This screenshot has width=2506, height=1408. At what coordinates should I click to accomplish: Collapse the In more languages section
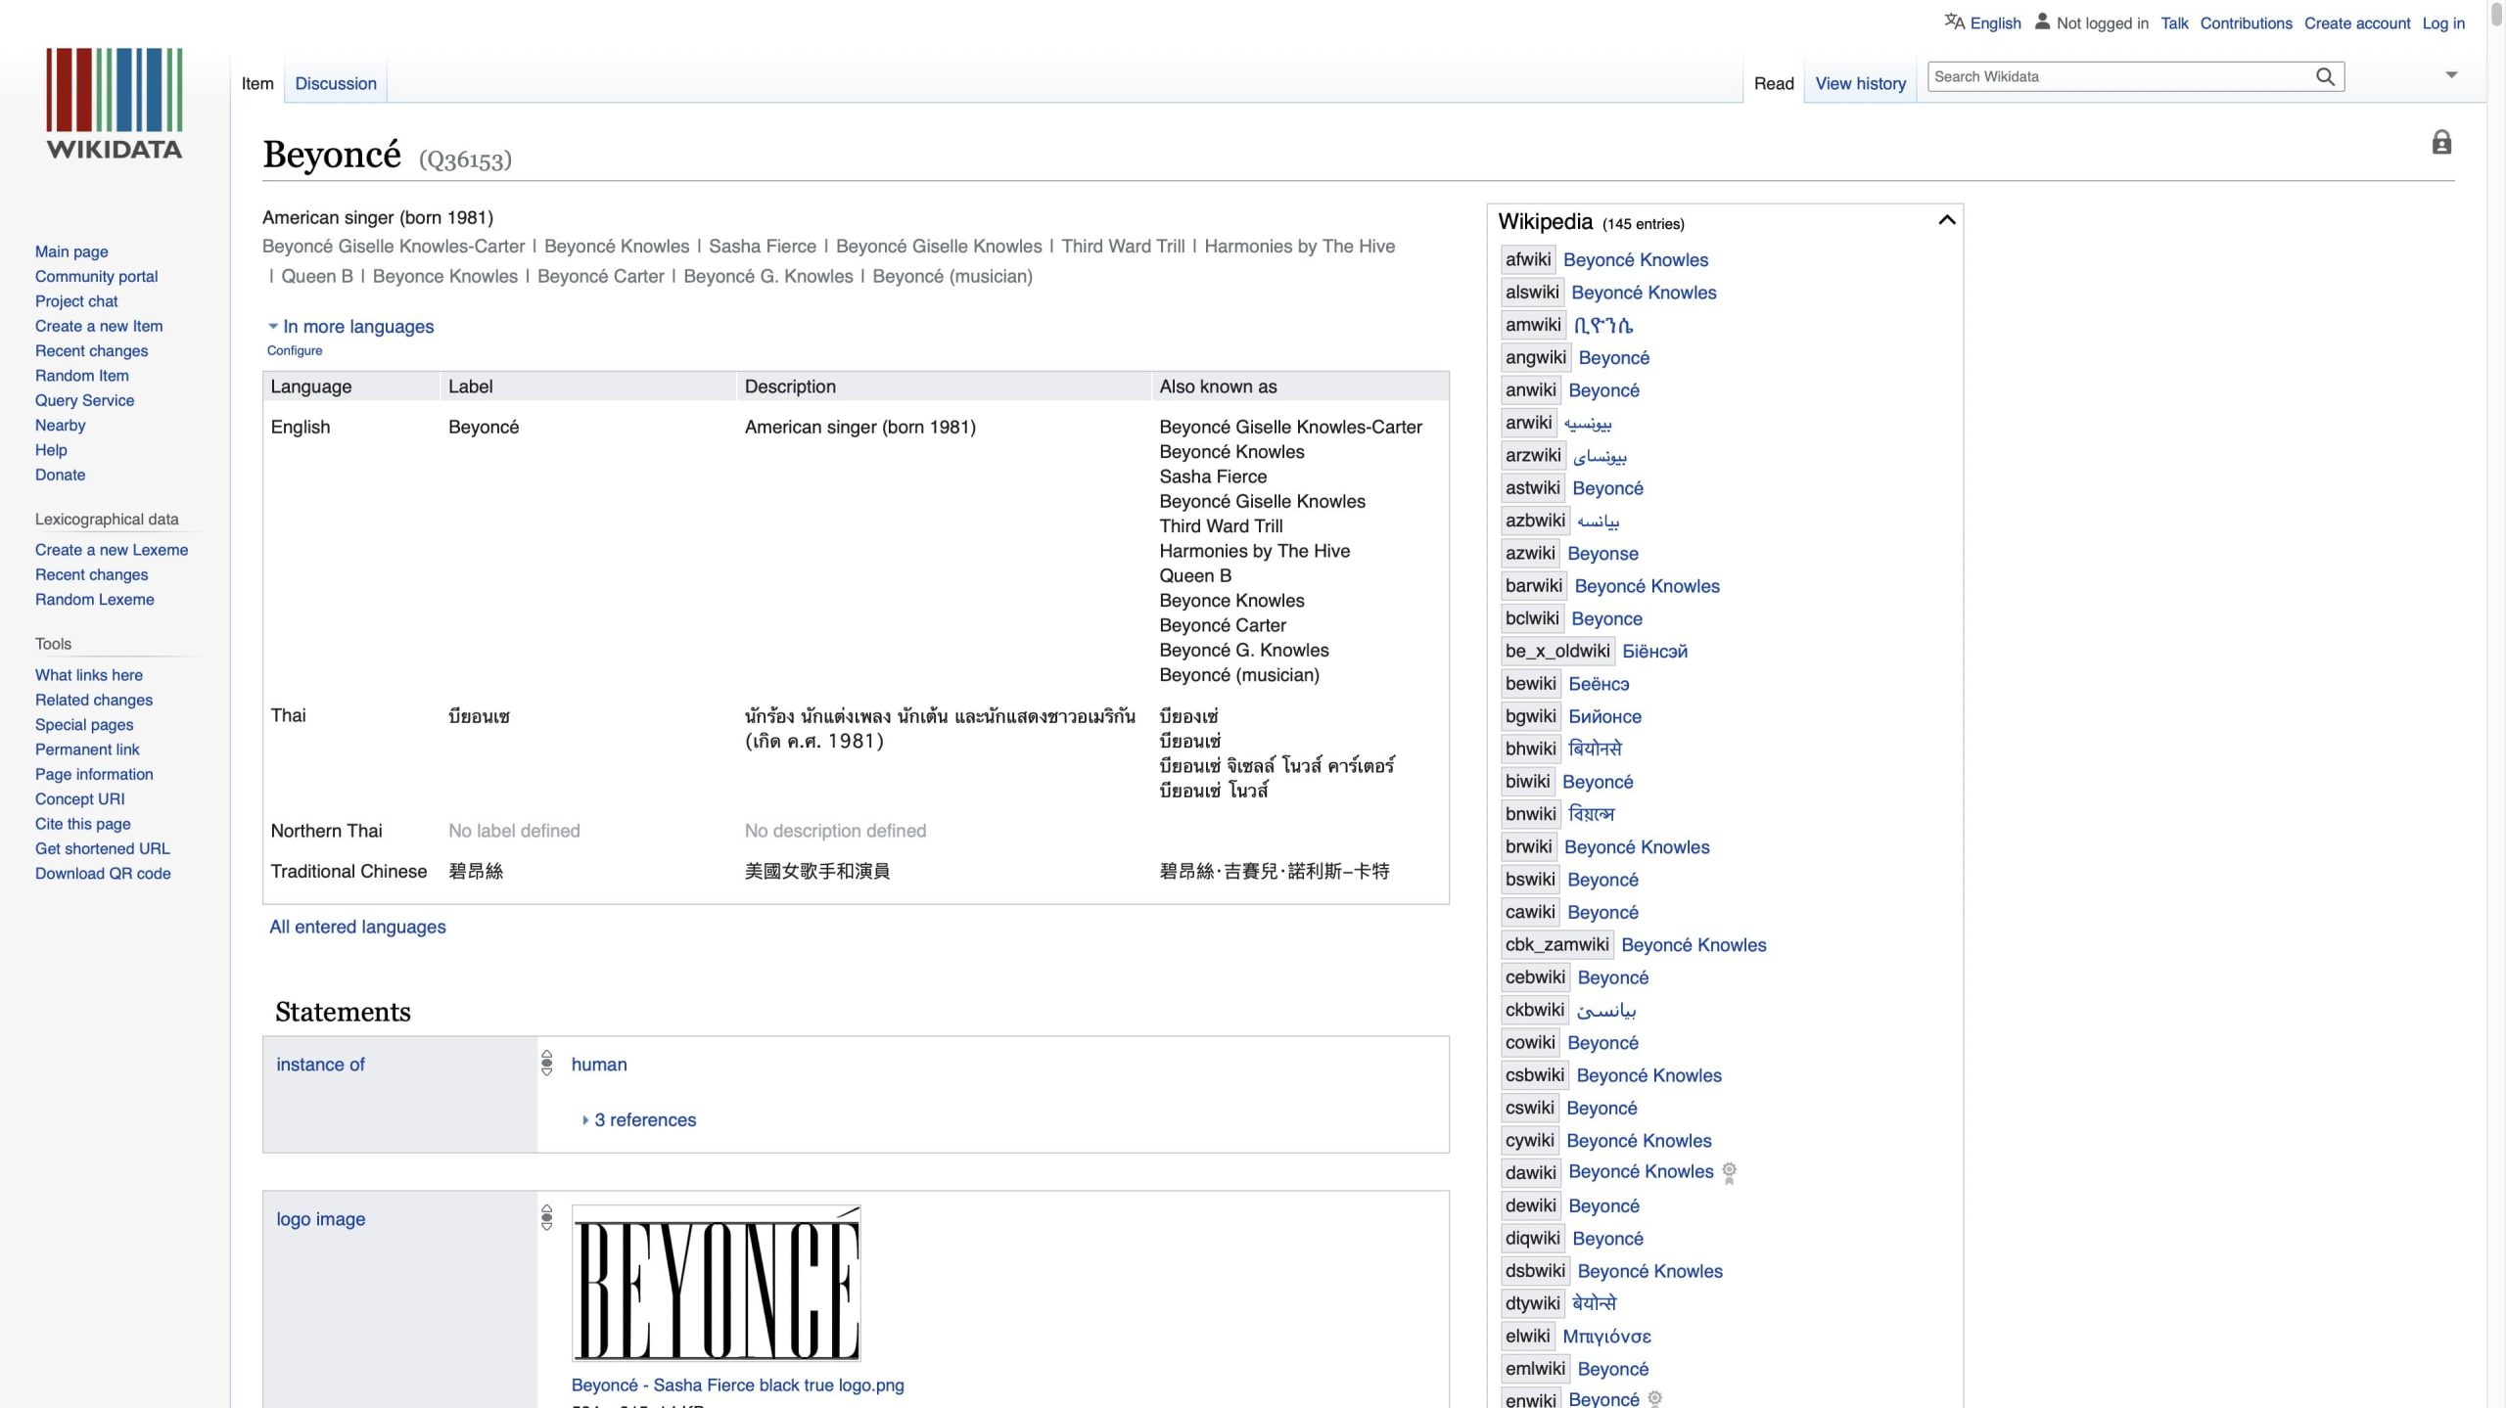[273, 326]
